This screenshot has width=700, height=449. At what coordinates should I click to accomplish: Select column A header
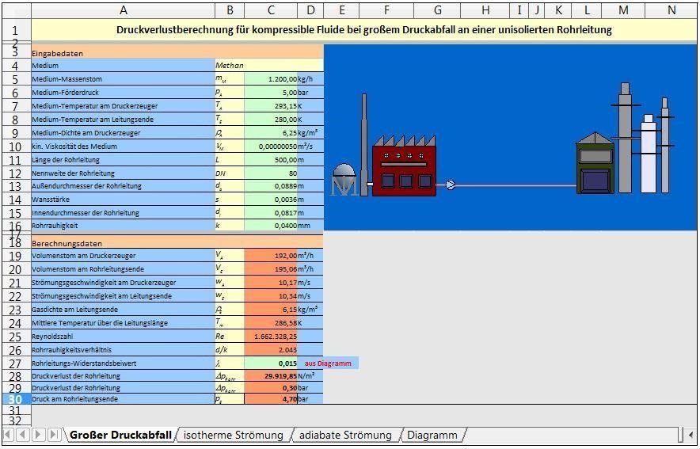click(x=124, y=10)
